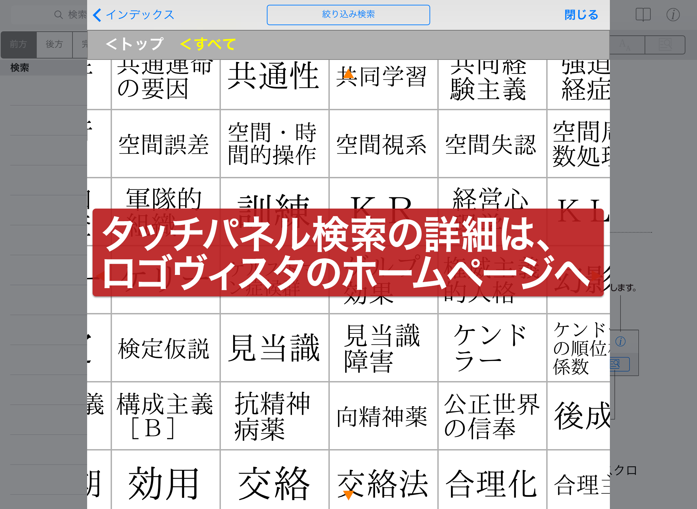This screenshot has width=697, height=509.
Task: Tap the font size AA icon
Action: click(625, 45)
